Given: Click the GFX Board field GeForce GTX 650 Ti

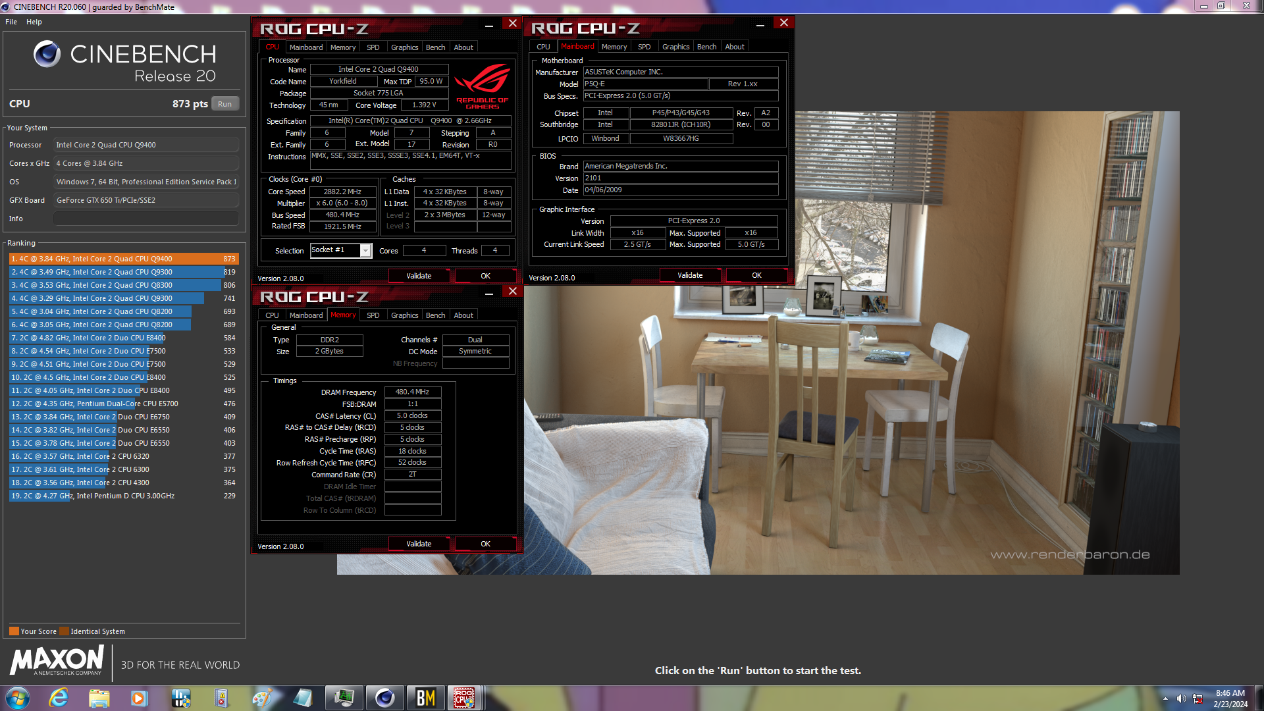Looking at the screenshot, I should [146, 200].
